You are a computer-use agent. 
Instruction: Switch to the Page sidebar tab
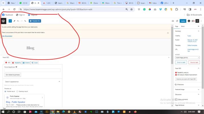[177, 27]
